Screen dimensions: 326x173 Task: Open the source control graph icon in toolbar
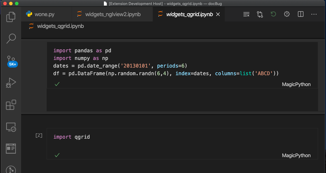coord(260,14)
